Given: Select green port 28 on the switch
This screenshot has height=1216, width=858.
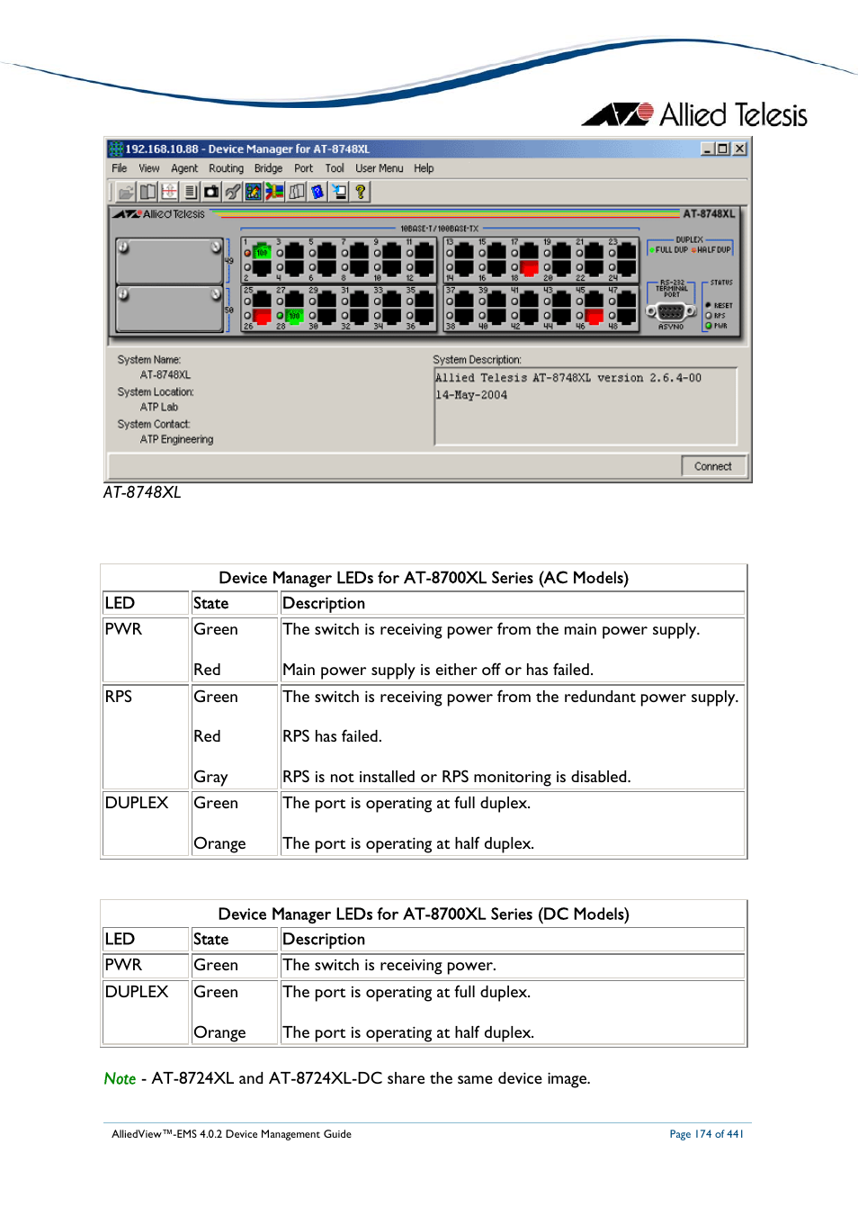Looking at the screenshot, I should (294, 316).
